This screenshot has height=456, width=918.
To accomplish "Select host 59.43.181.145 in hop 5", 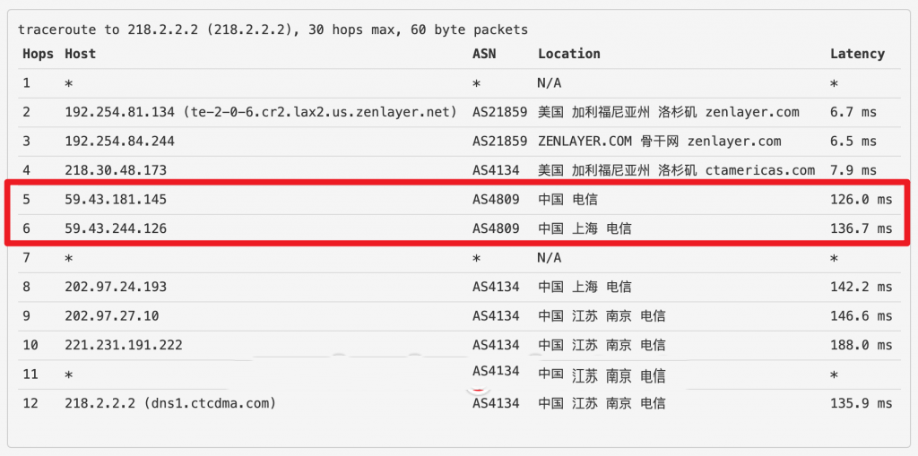I will [x=116, y=200].
